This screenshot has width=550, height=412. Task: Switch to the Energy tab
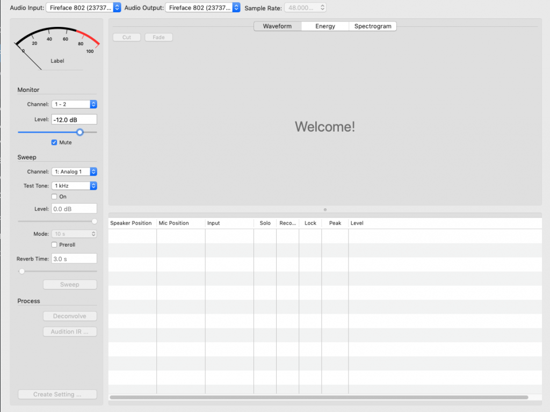[x=325, y=26]
